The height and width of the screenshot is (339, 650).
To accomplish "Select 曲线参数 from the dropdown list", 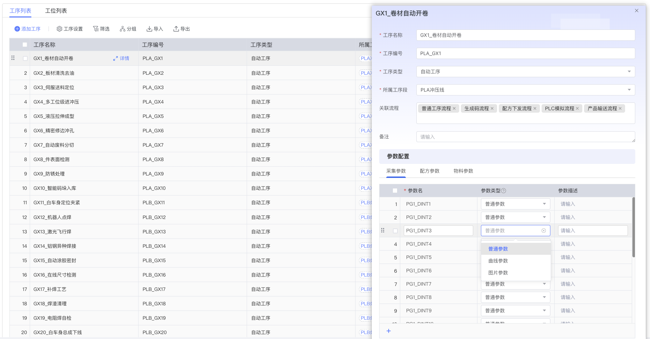I will [x=498, y=261].
